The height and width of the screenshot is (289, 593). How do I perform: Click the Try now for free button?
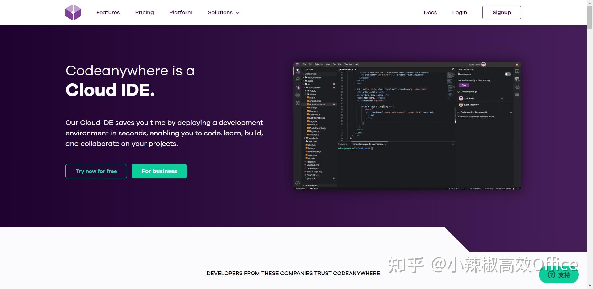[x=96, y=171]
